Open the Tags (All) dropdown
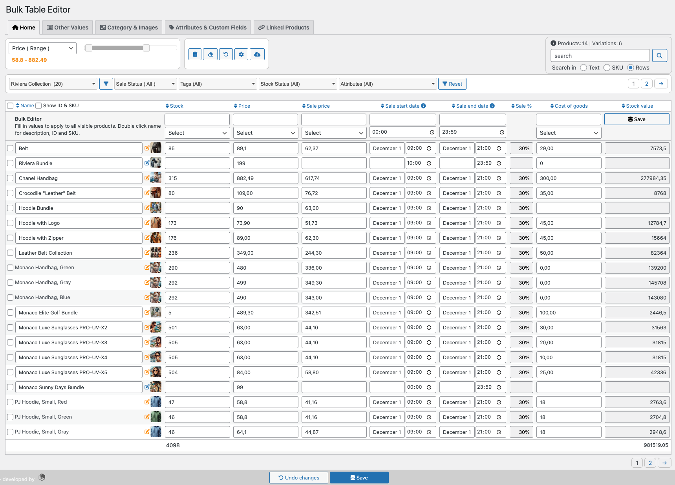 click(x=218, y=83)
